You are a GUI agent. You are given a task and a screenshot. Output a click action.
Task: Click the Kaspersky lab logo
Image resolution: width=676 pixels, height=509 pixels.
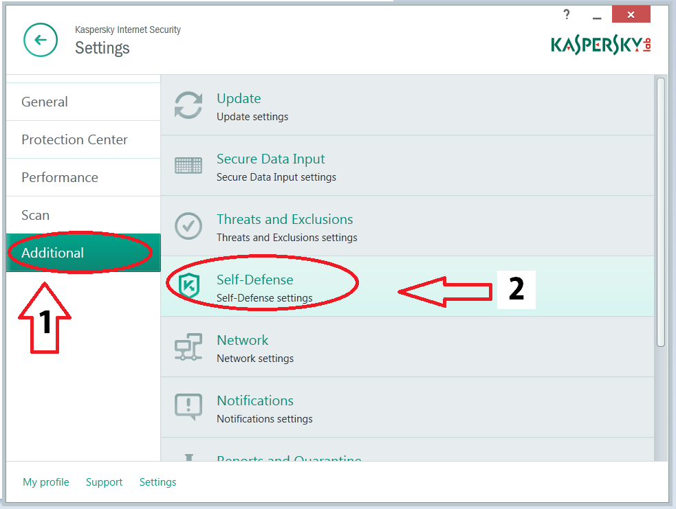pyautogui.click(x=601, y=45)
